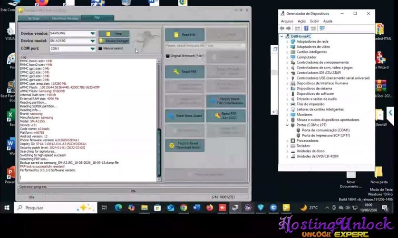Select Unidades de DVD/CD-ROM
Screen dimensions: 398x238
click(317, 156)
